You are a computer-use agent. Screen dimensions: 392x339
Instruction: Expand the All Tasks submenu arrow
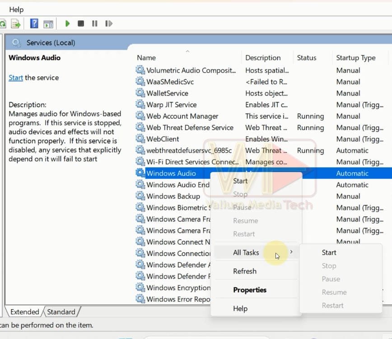coord(291,252)
